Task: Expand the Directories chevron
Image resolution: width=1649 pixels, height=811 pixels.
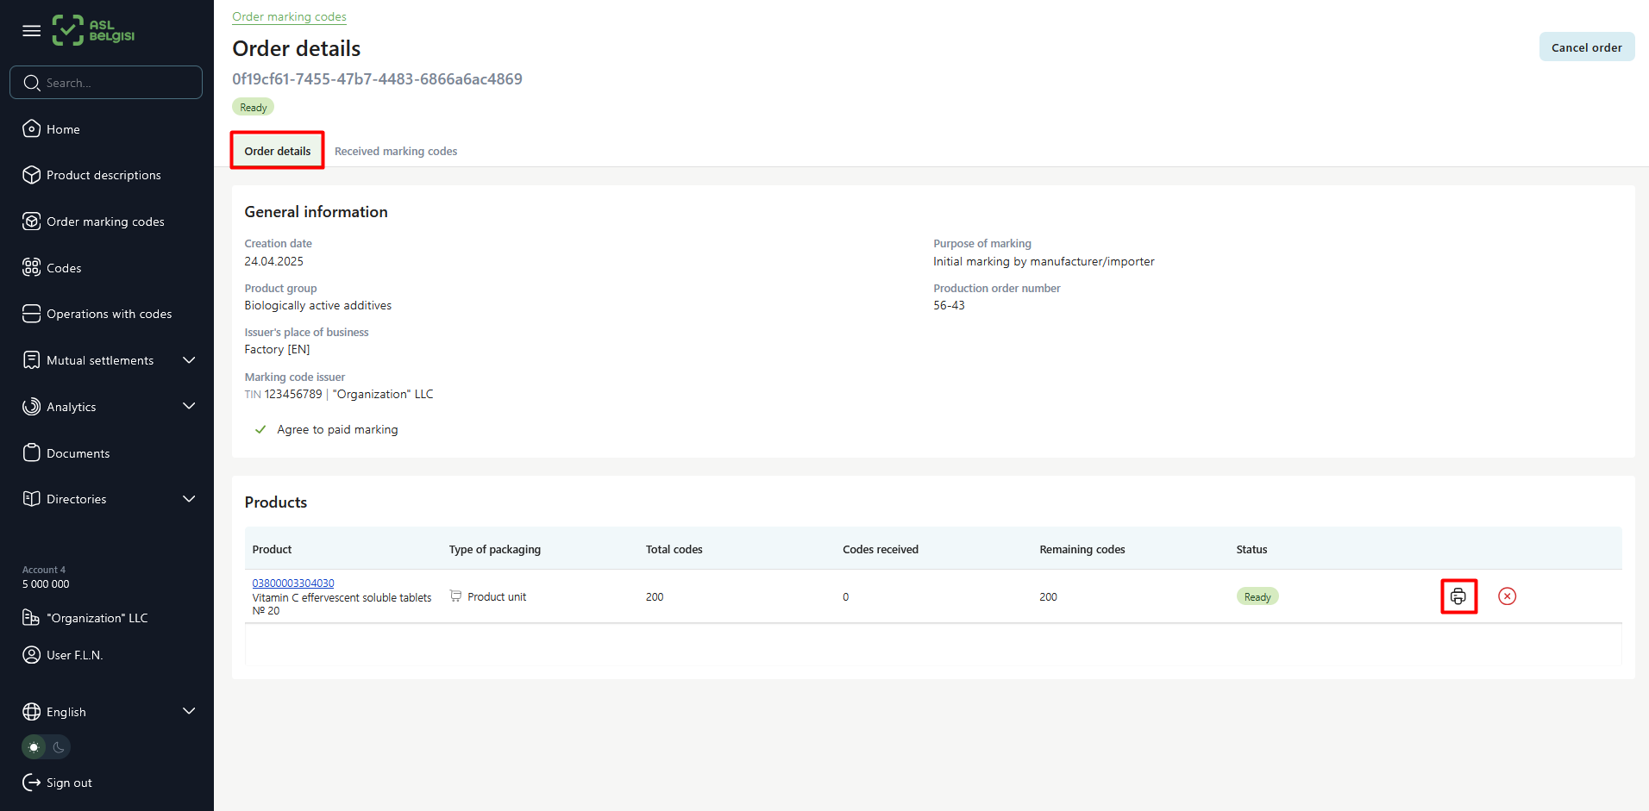Action: pos(189,499)
